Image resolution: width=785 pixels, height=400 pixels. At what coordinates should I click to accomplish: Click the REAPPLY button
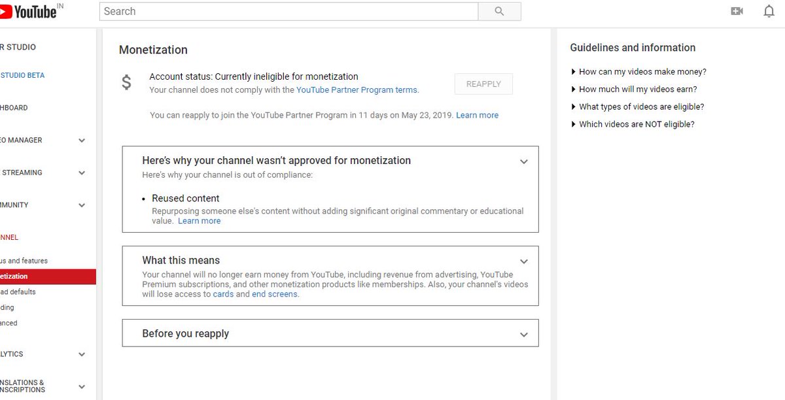point(483,84)
